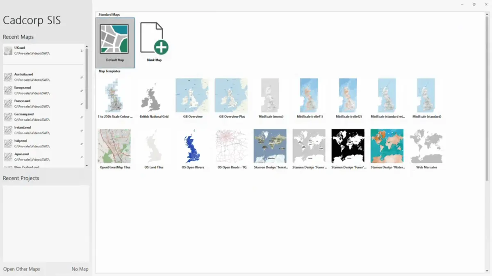The image size is (492, 276).
Task: Pick the OpenStreetMap Tiles template
Action: coord(115,149)
